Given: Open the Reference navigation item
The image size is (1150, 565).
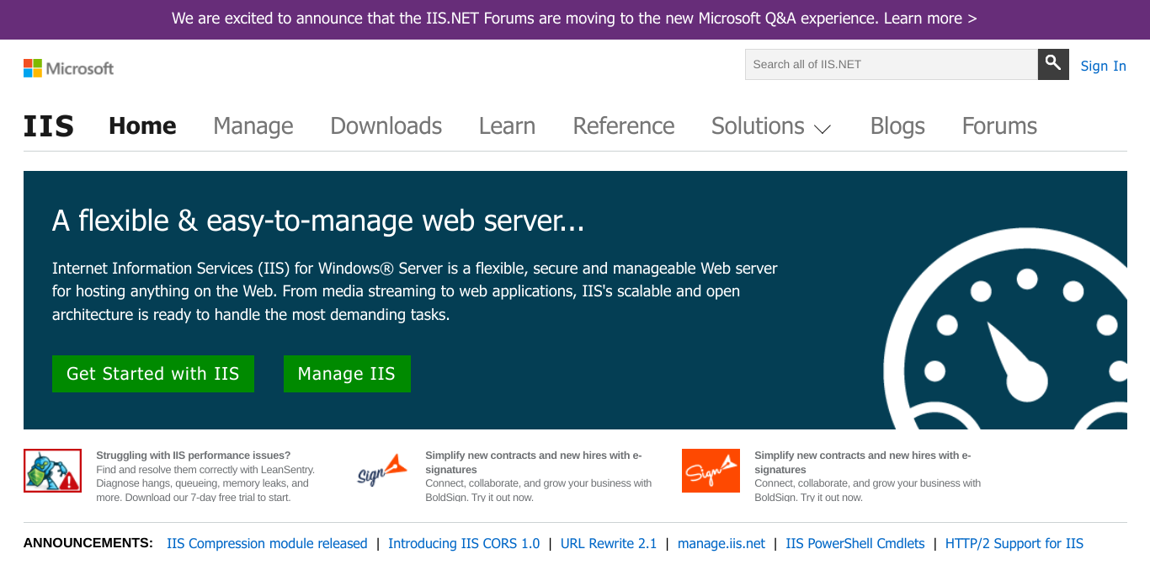Looking at the screenshot, I should click(624, 126).
